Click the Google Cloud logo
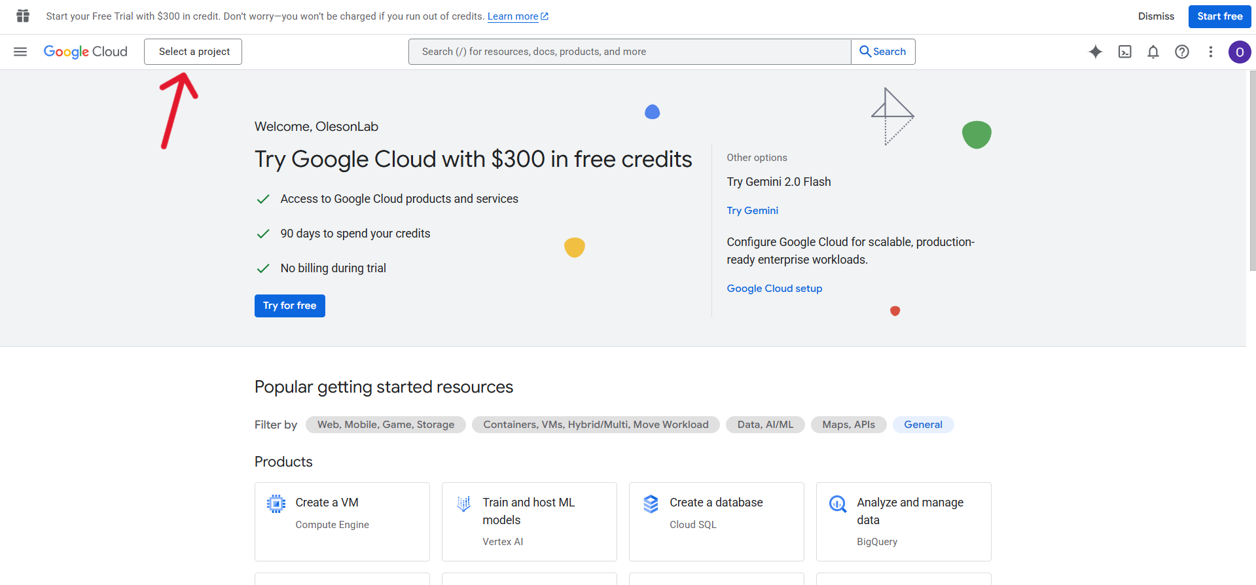The height and width of the screenshot is (585, 1256). click(86, 52)
